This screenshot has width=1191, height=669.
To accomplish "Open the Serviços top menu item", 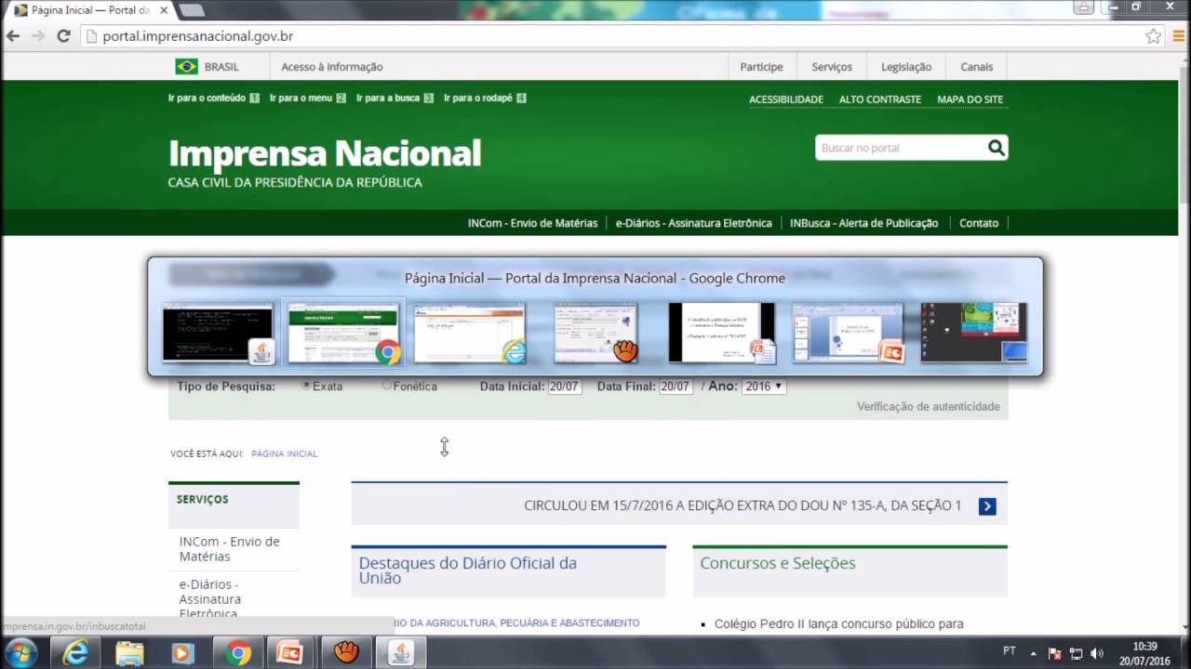I will (x=832, y=67).
